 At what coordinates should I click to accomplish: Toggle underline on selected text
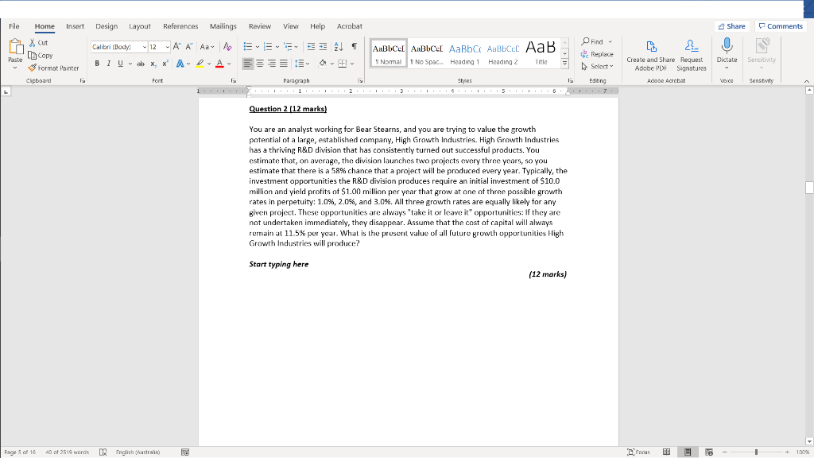[x=119, y=63]
